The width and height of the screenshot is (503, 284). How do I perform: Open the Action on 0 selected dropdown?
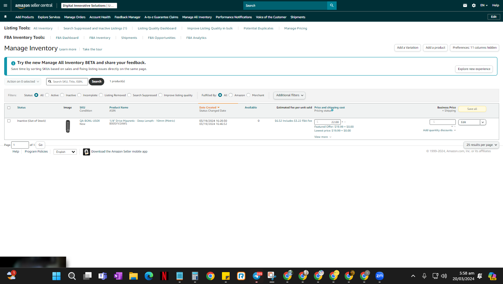[23, 81]
